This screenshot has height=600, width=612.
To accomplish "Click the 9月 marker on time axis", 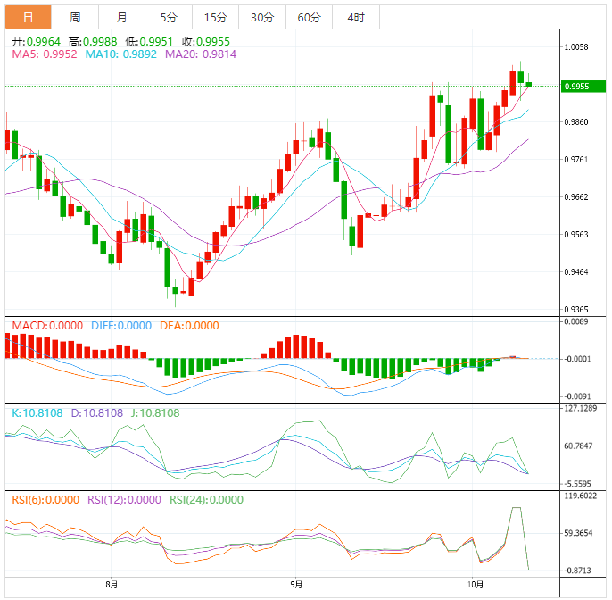I will coord(296,585).
